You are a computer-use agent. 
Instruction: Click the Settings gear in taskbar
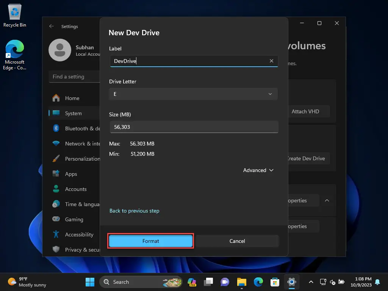pos(291,282)
